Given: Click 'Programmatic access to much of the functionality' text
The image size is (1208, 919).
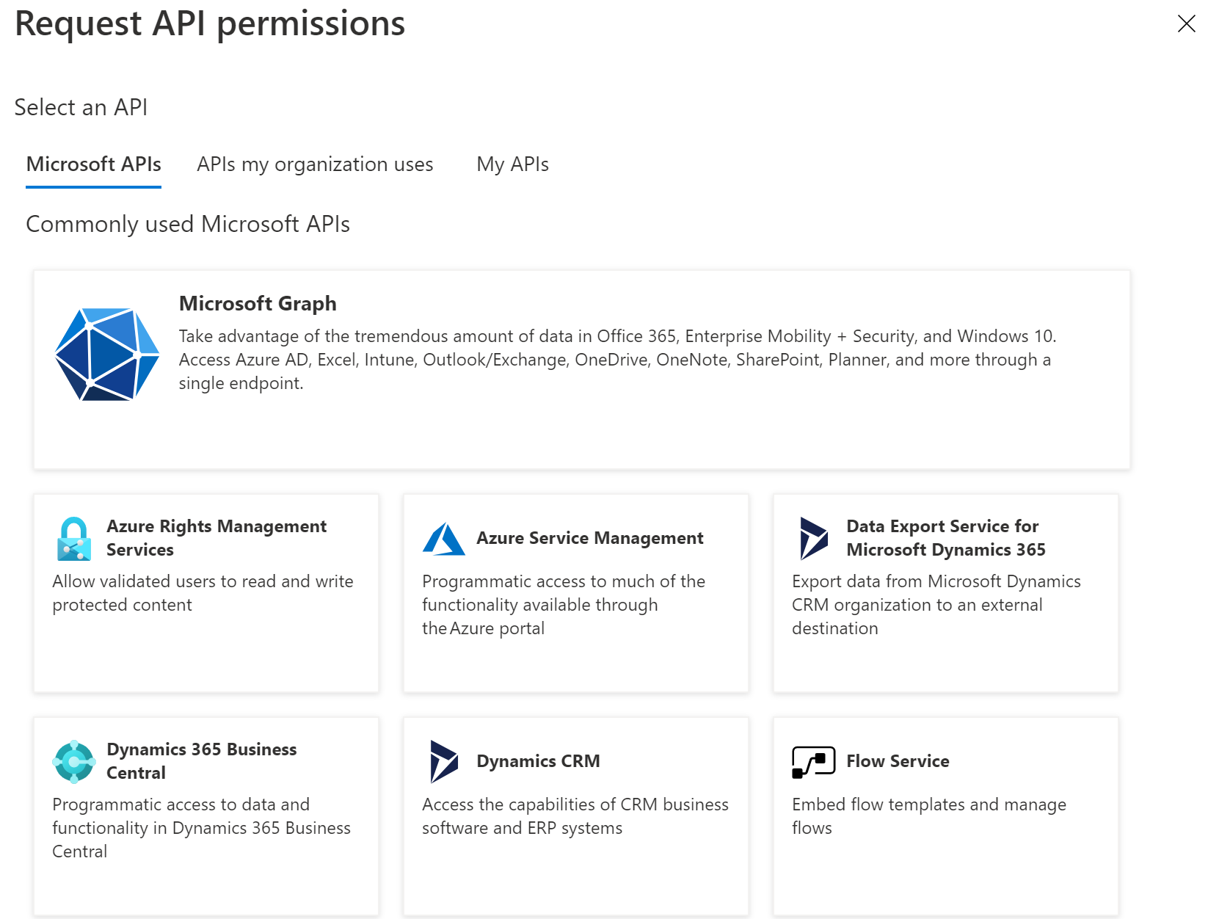Looking at the screenshot, I should click(564, 605).
